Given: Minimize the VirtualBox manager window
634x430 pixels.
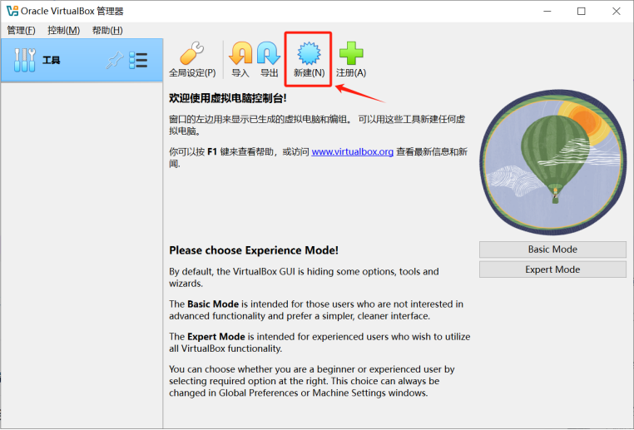Looking at the screenshot, I should [x=547, y=11].
